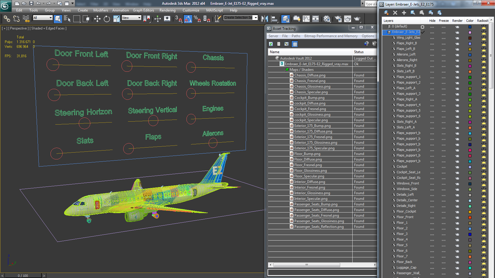
Task: Open the Curve Editor icon
Action: pos(306,19)
